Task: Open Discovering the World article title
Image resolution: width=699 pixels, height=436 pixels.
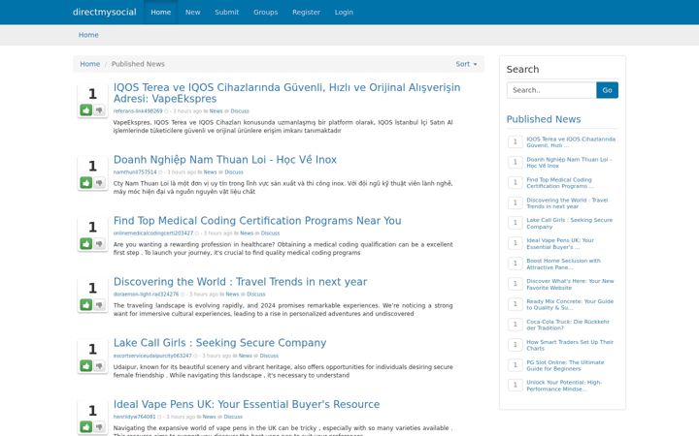Action: (241, 282)
